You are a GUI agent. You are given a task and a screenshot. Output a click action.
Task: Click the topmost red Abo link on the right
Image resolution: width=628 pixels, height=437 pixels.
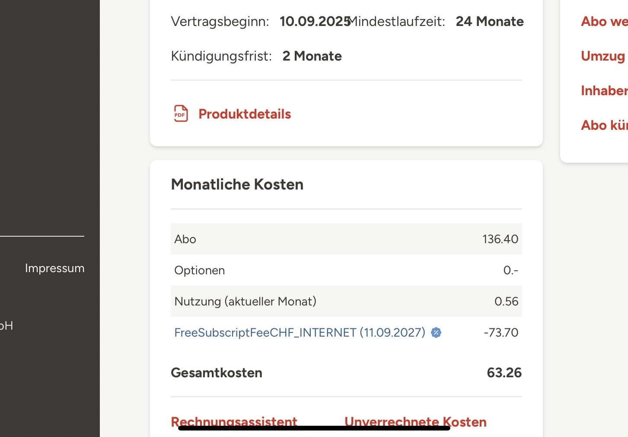pos(604,22)
